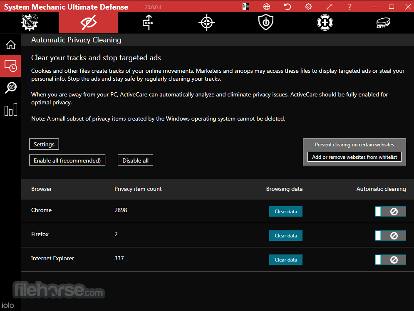Viewport: 414px width, 311px height.
Task: Open the password manager signpost tab
Action: pos(148,22)
